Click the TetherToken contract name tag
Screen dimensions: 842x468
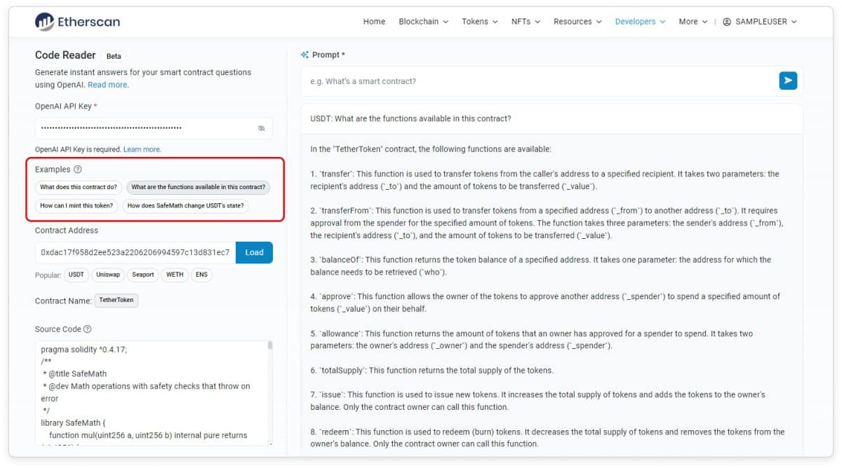click(x=116, y=301)
